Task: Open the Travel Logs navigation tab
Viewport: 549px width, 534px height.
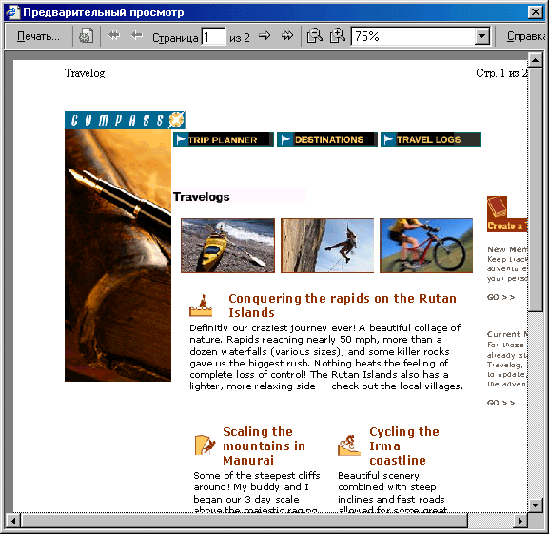Action: pyautogui.click(x=431, y=140)
